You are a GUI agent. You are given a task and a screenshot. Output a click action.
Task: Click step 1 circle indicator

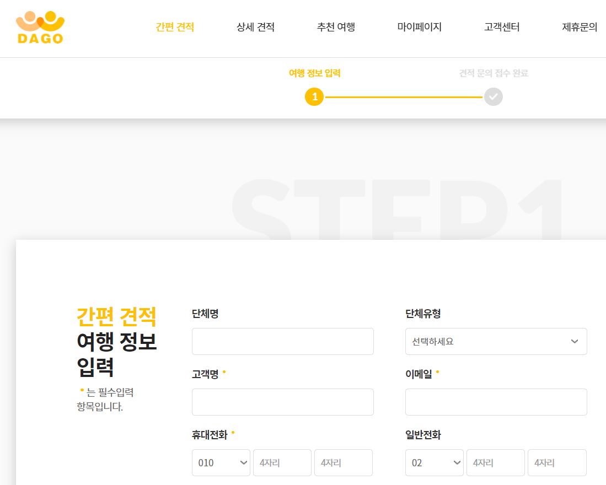click(314, 96)
